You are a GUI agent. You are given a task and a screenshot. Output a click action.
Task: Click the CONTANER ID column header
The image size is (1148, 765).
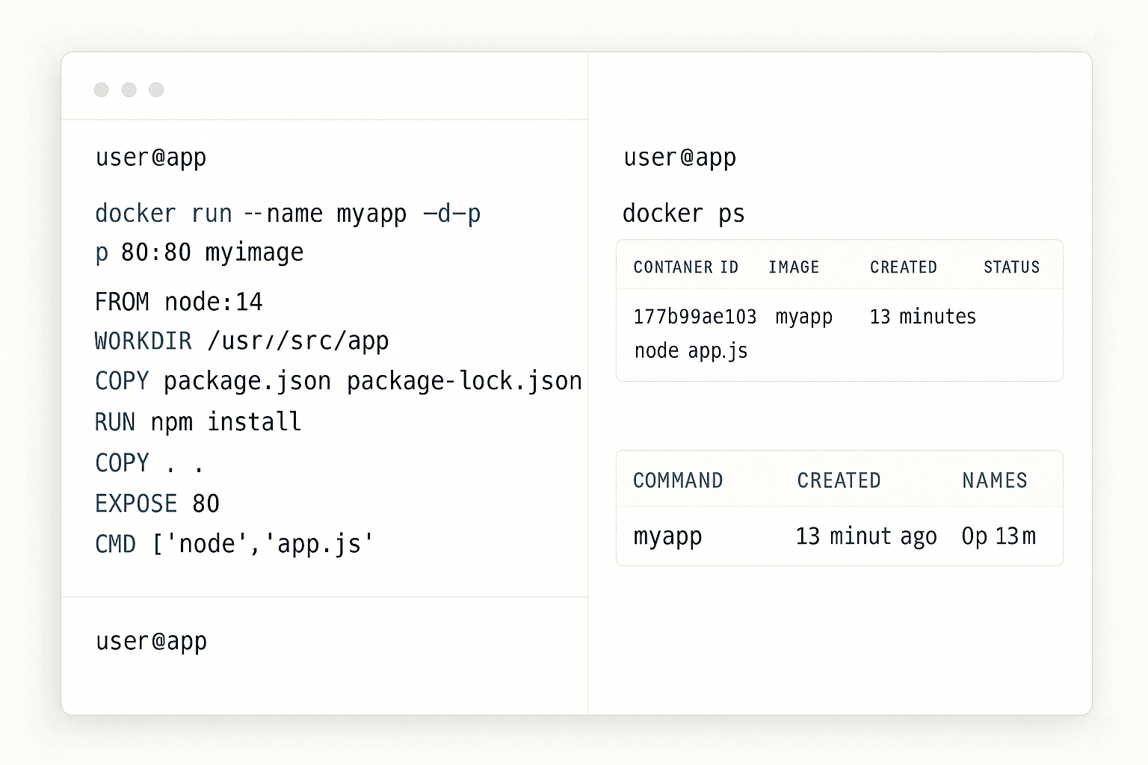coord(685,267)
